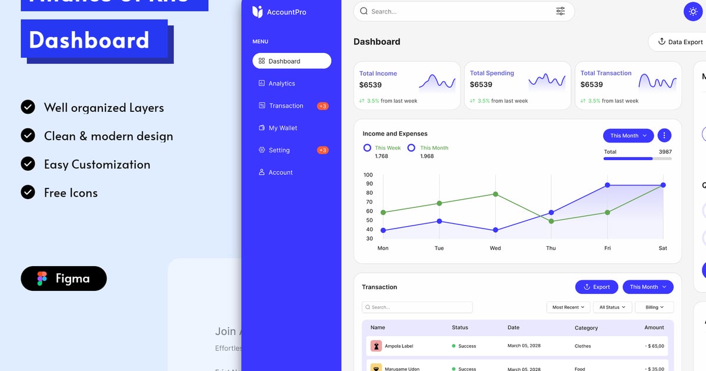706x371 pixels.
Task: Click the Ampola Label brand icon
Action: [x=376, y=346]
